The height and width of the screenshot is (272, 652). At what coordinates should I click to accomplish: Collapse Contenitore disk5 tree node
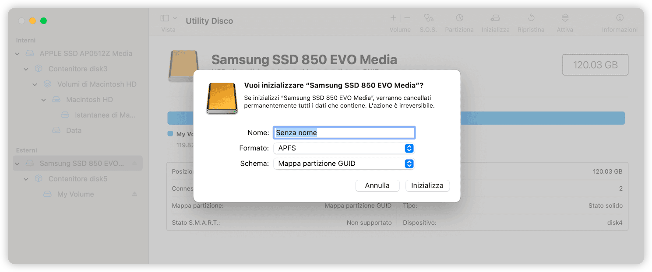tap(26, 179)
